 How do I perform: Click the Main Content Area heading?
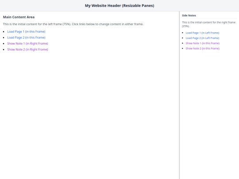19,17
